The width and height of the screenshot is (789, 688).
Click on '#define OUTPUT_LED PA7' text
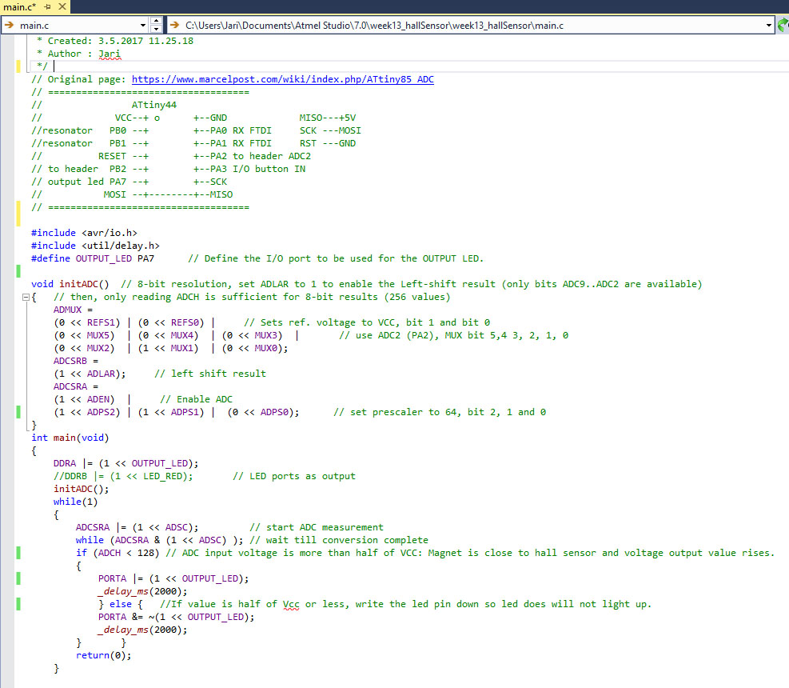[93, 258]
